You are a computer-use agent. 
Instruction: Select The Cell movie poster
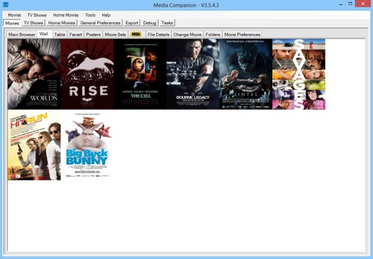140,74
